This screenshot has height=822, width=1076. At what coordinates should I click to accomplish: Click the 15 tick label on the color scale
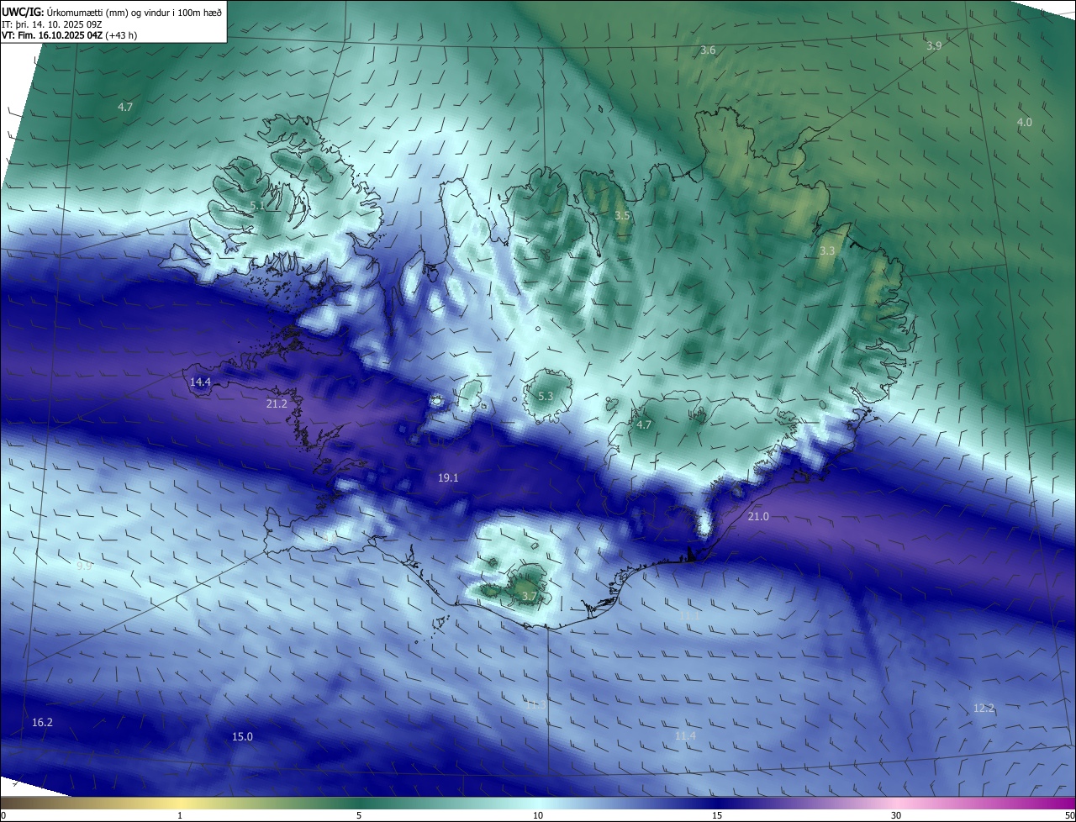[717, 815]
